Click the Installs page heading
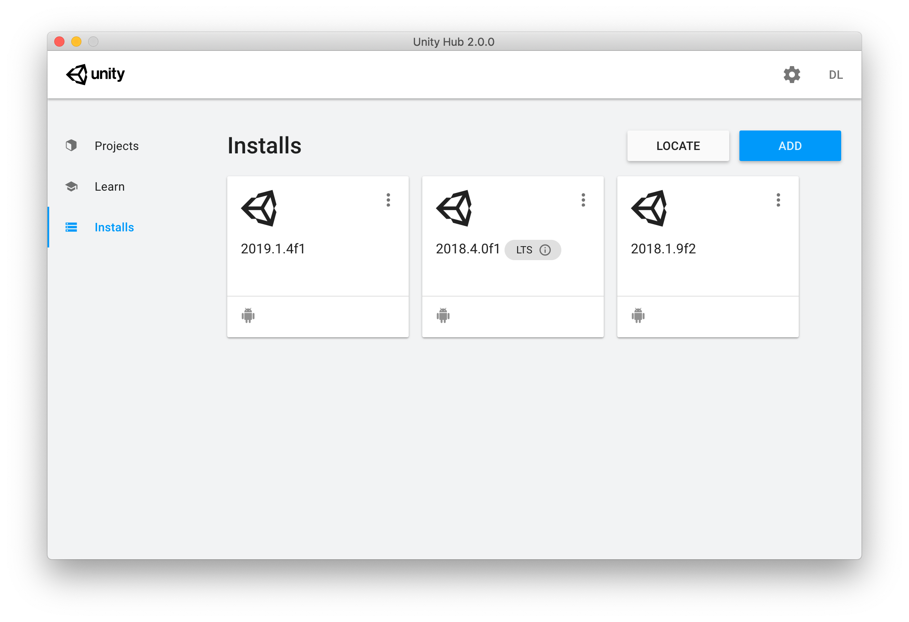Image resolution: width=909 pixels, height=622 pixels. tap(264, 146)
